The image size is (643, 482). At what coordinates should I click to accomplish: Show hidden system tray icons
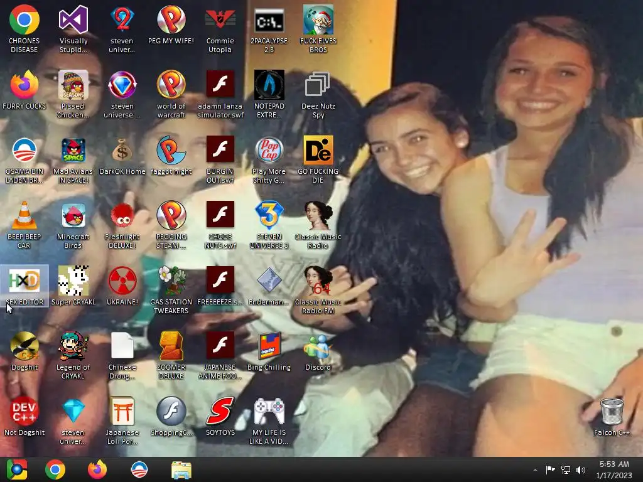tap(535, 470)
